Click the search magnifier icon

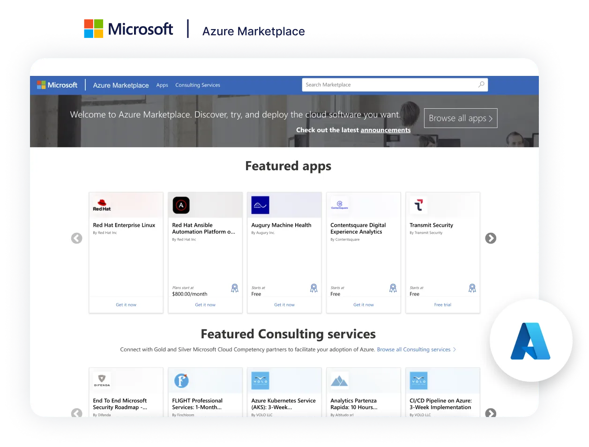[481, 84]
